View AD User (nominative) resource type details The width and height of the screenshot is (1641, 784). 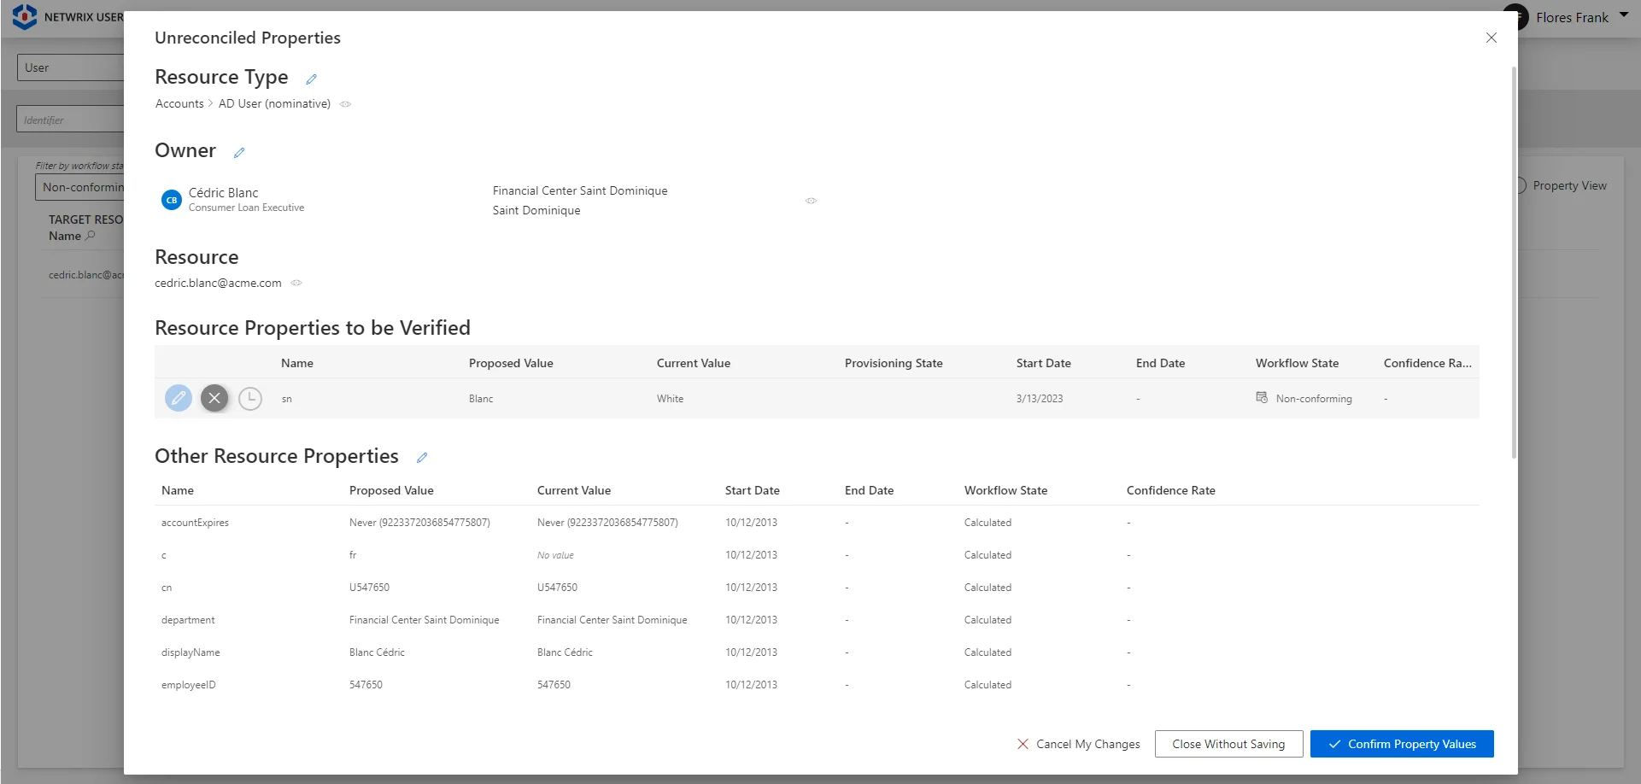[346, 104]
